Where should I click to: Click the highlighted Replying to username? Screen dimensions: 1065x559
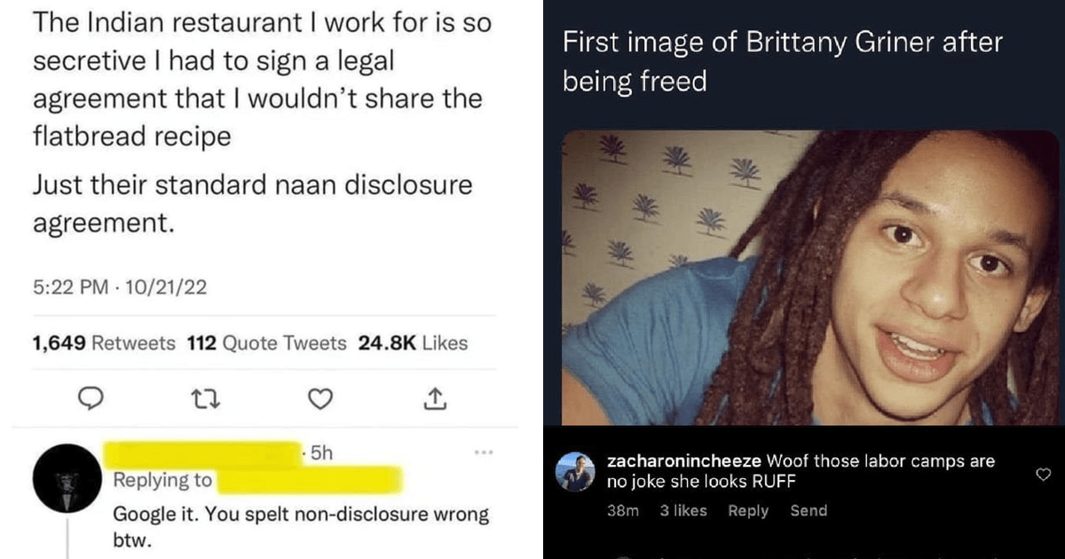pyautogui.click(x=310, y=481)
